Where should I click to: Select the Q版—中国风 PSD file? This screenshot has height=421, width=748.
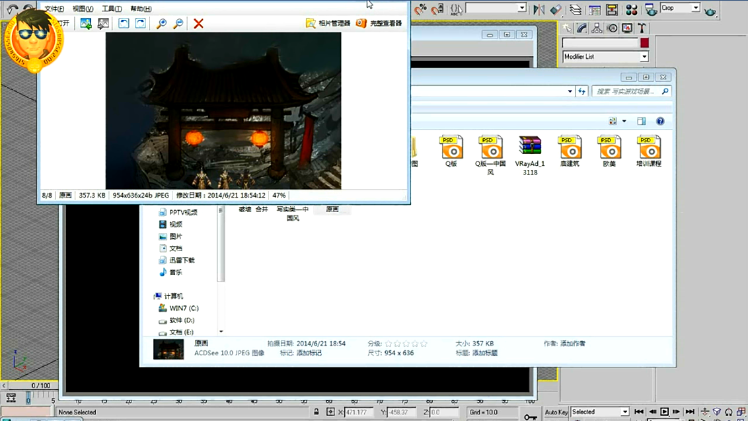[490, 155]
